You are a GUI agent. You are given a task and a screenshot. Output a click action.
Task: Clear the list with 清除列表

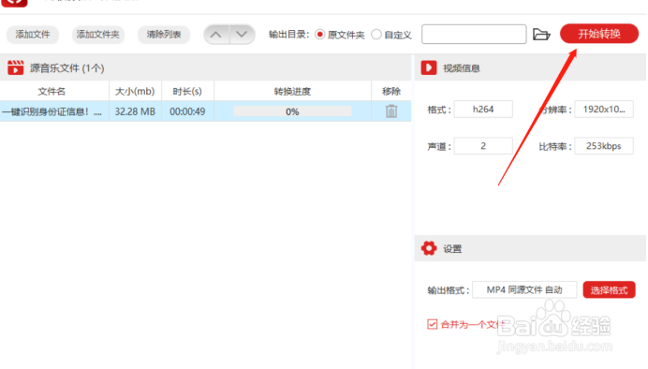(x=164, y=35)
